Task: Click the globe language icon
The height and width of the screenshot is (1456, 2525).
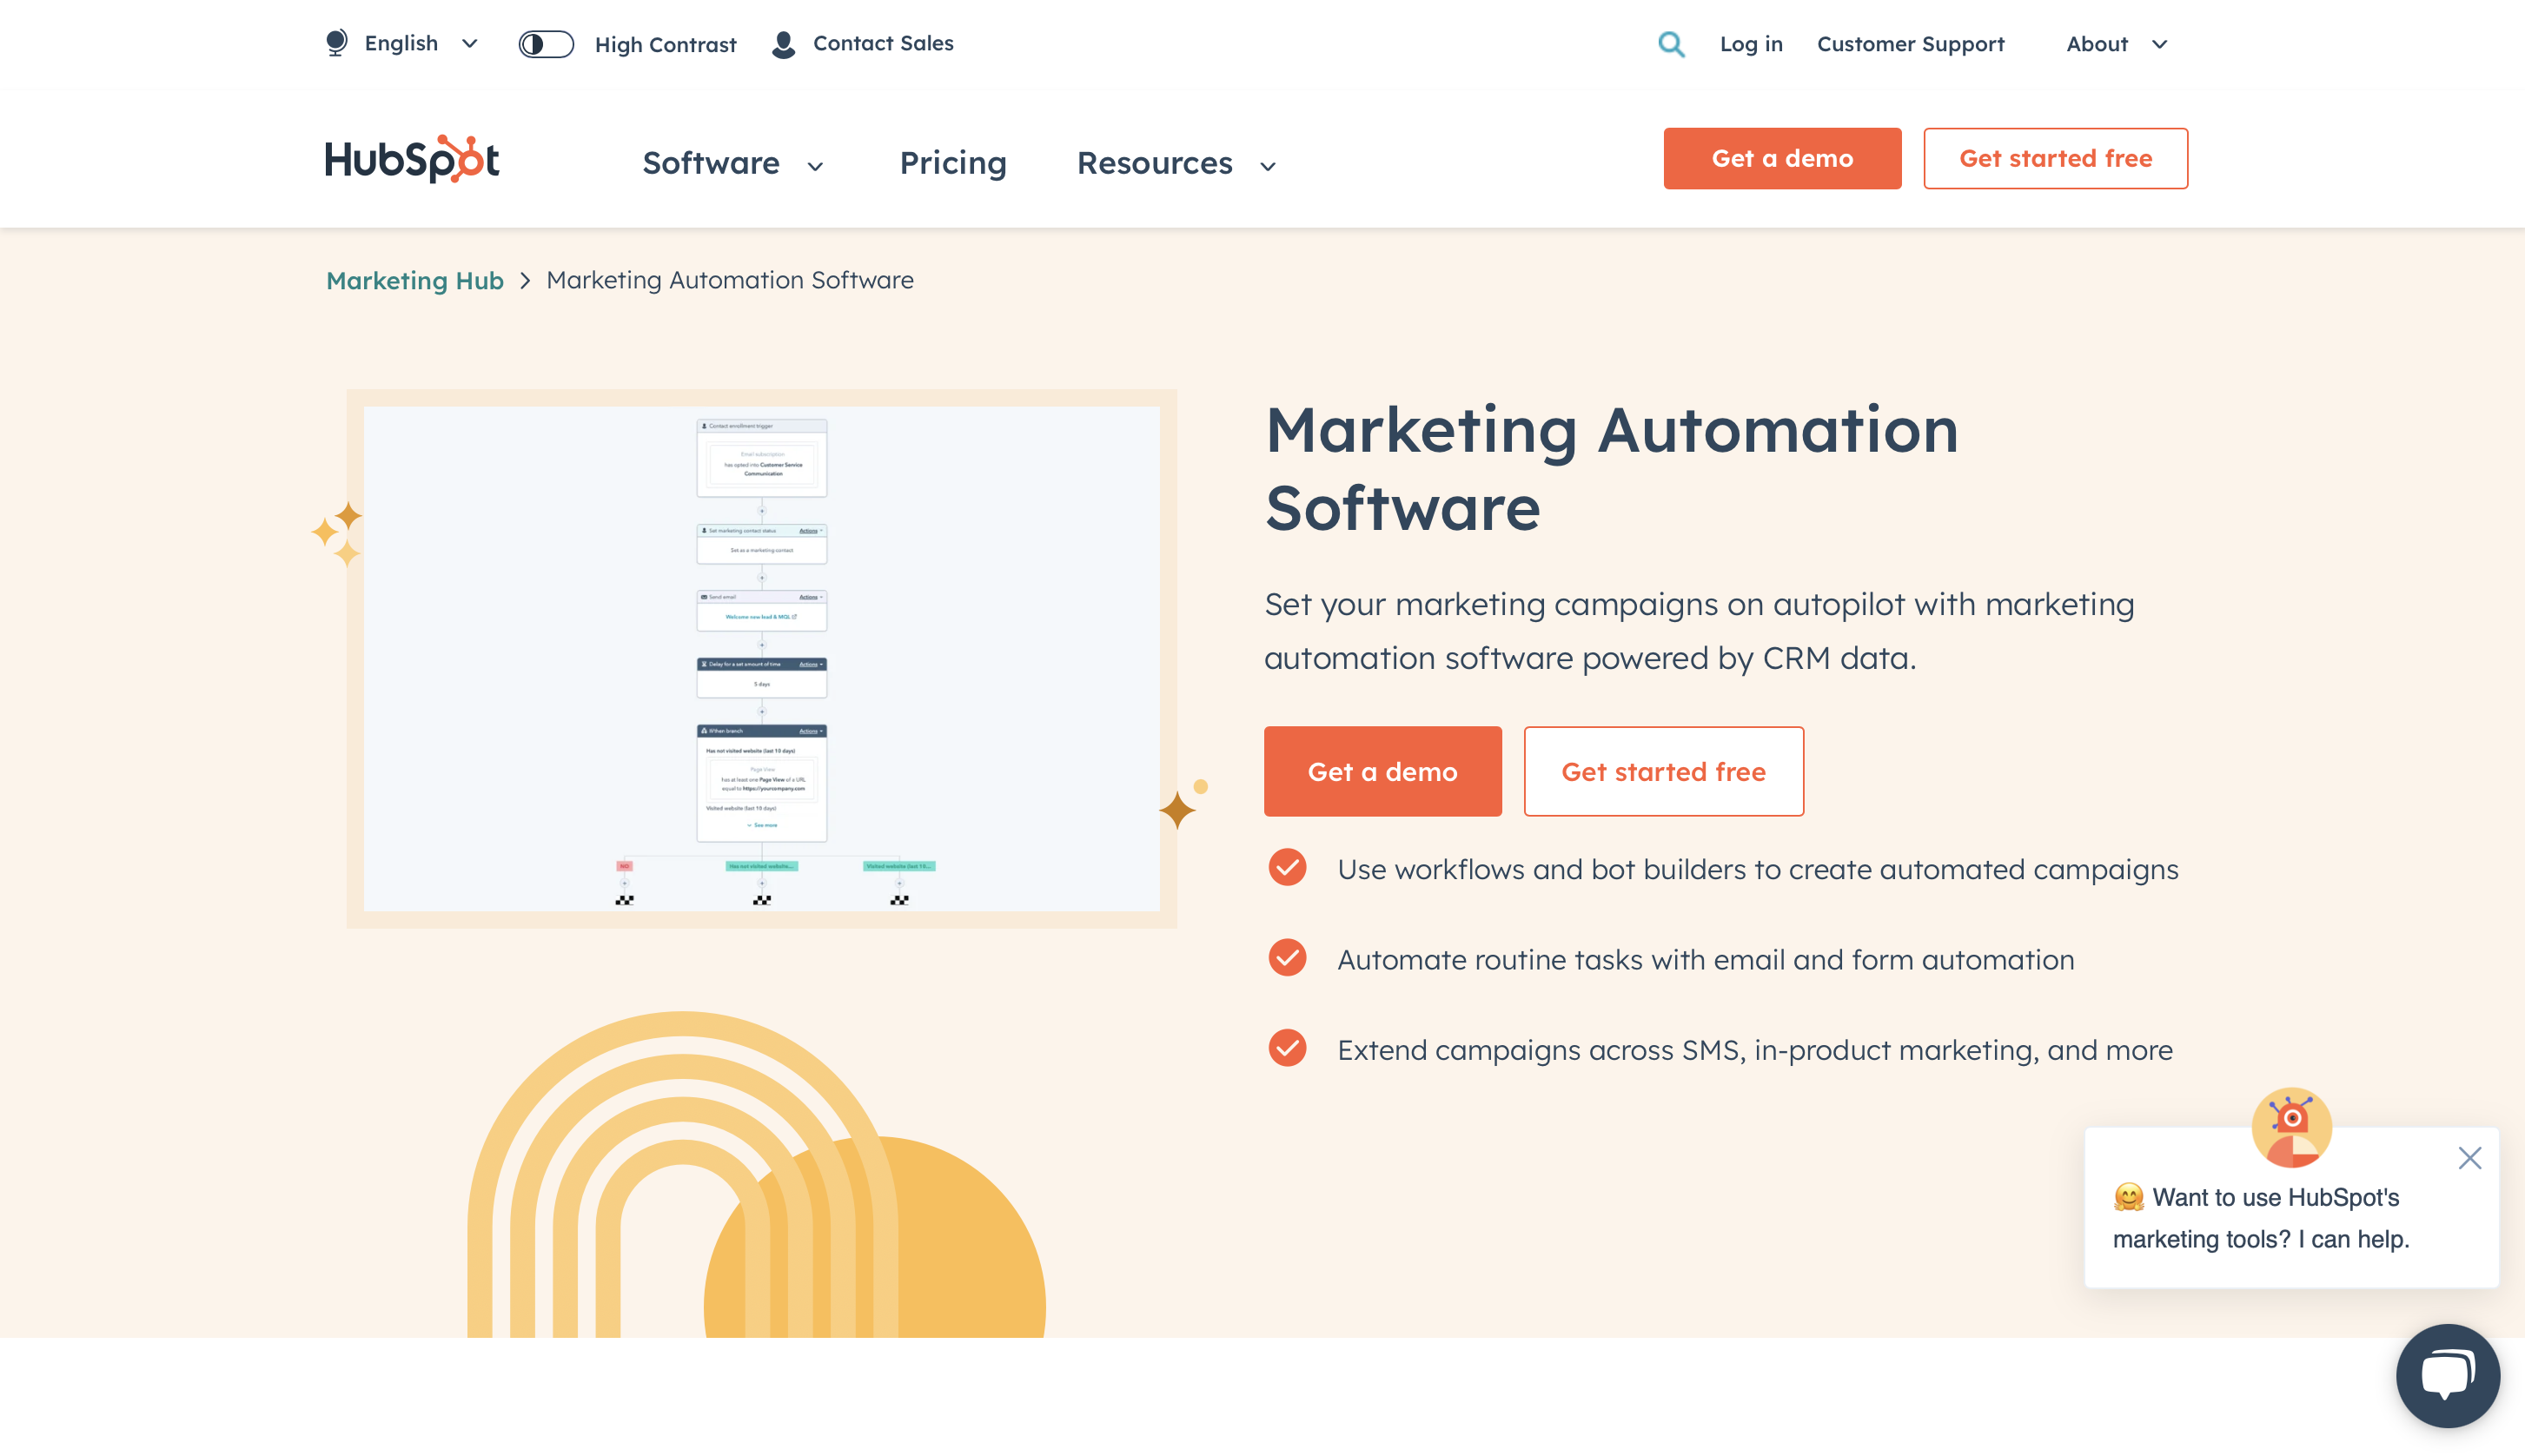Action: (337, 43)
